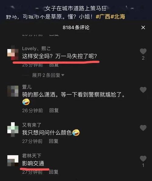
Task: Tap username 君林天下
Action: click(32, 156)
